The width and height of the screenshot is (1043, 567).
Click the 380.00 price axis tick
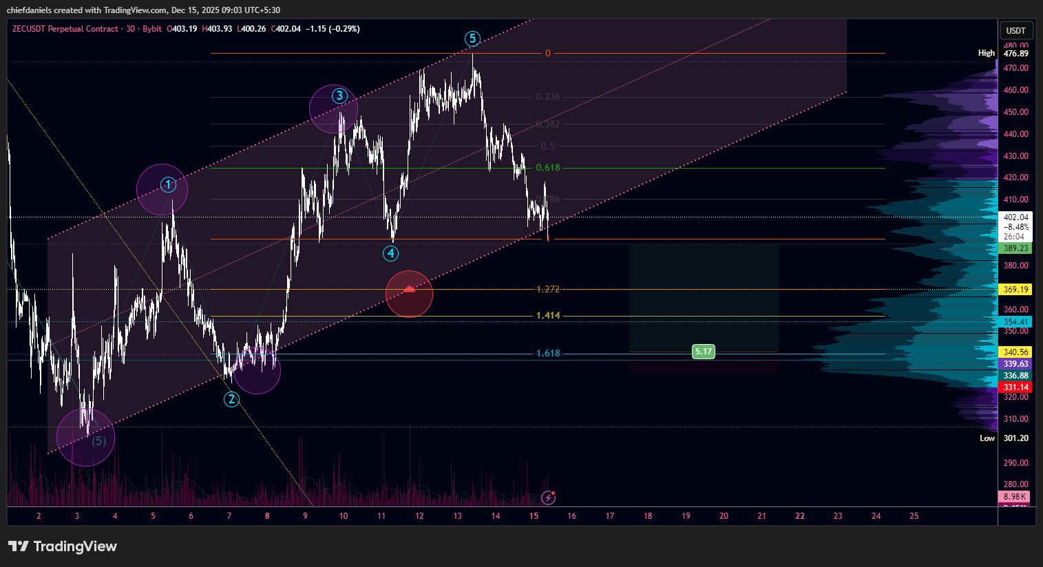pos(1015,266)
